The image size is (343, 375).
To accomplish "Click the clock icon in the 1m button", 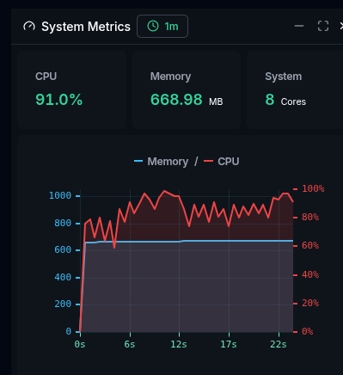I will pyautogui.click(x=153, y=26).
